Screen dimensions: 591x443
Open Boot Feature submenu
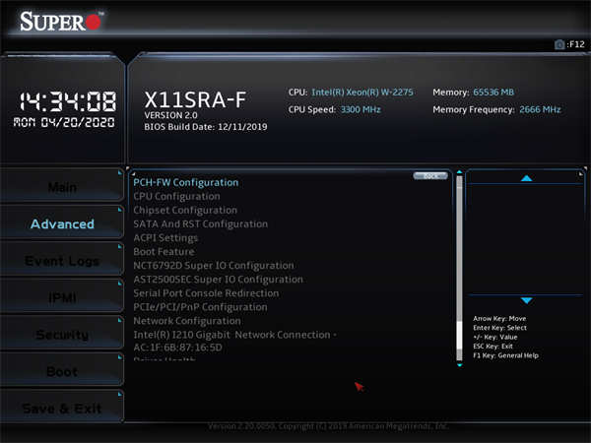point(164,252)
